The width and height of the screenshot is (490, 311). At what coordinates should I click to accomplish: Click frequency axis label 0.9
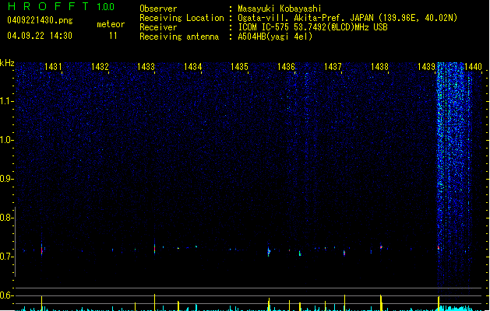pos(7,179)
